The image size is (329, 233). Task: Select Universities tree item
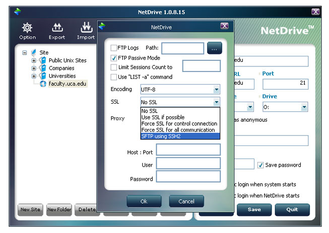(x=62, y=76)
